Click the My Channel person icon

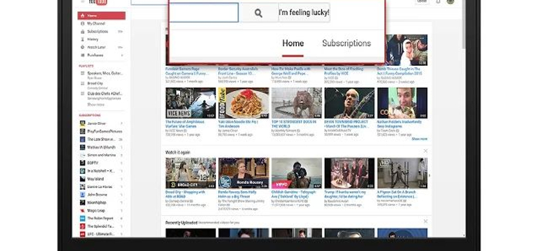coord(82,24)
